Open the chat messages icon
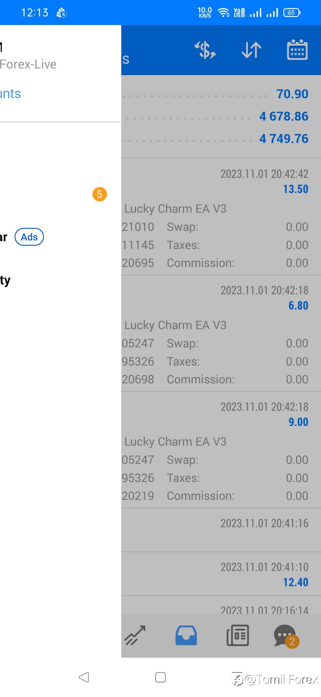The width and height of the screenshot is (321, 697). (285, 636)
